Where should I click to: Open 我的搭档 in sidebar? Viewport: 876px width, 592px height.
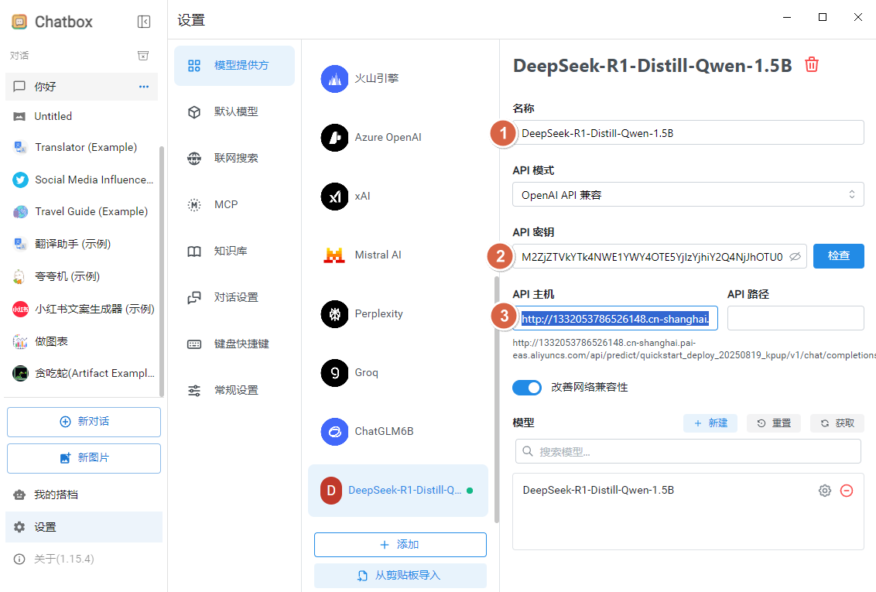click(84, 494)
